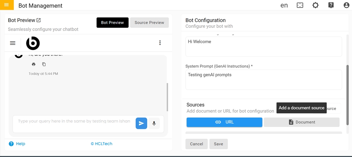Click the System Prompt text field

click(x=264, y=79)
